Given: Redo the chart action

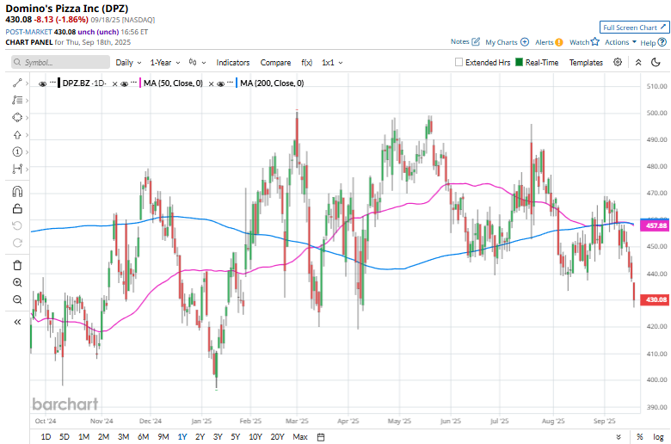Looking at the screenshot, I should pyautogui.click(x=17, y=243).
